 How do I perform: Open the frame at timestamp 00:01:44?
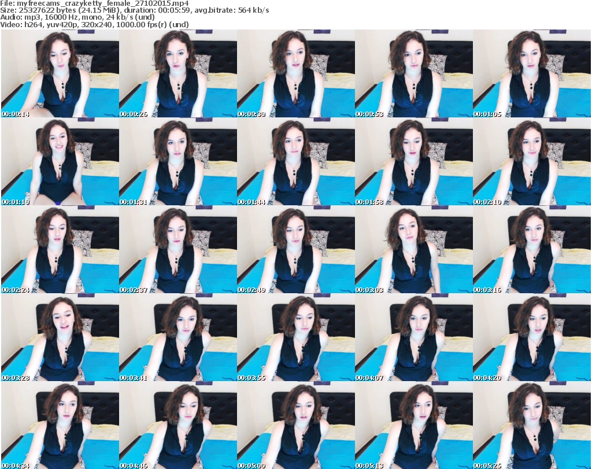coord(296,161)
